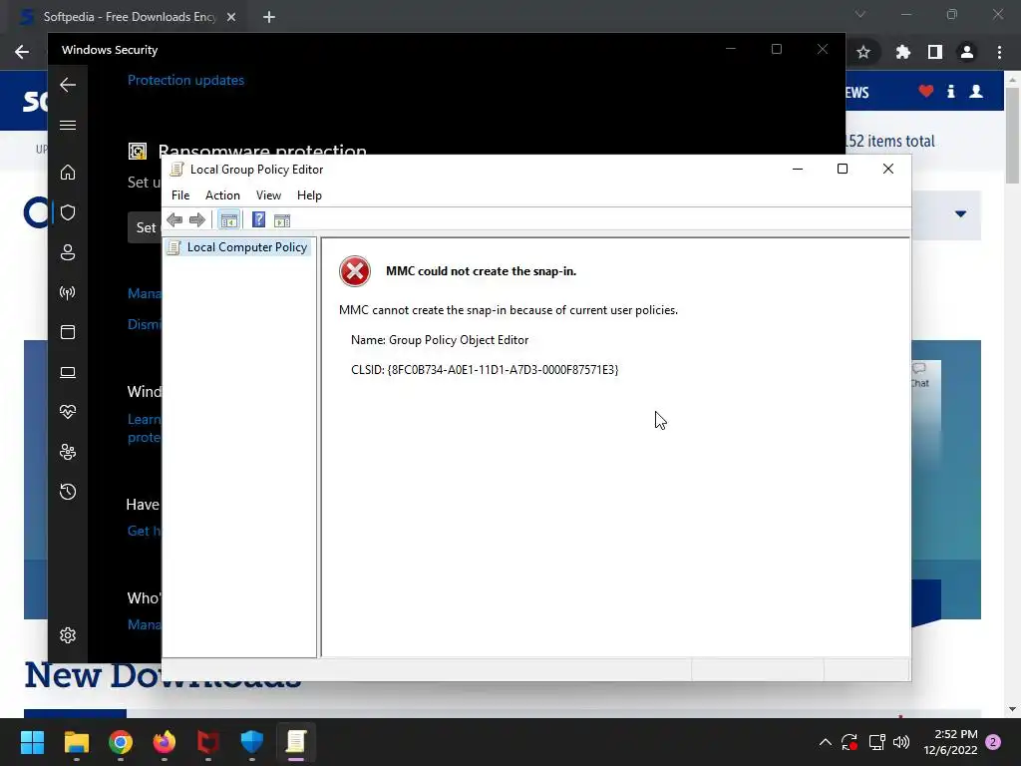Viewport: 1021px width, 766px height.
Task: Bookmark page with star icon
Action: [863, 52]
